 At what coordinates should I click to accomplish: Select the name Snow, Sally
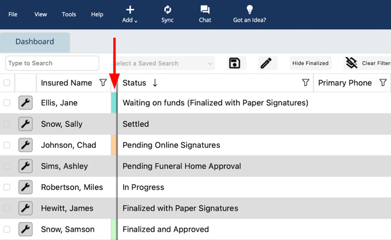click(x=61, y=124)
